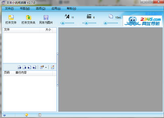The width and height of the screenshot is (164, 118).
Task: Open the 选项(O) menu
Action: [41, 9]
